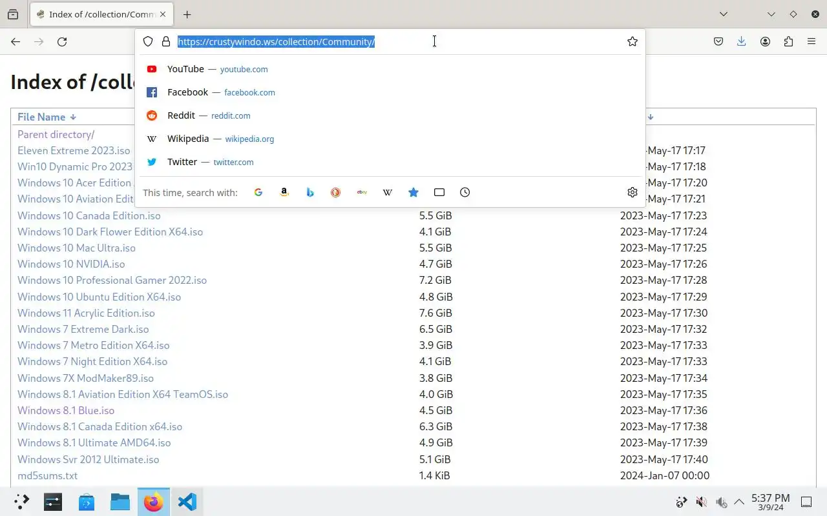This screenshot has width=827, height=516.
Task: Search with Amazon this time
Action: [284, 192]
